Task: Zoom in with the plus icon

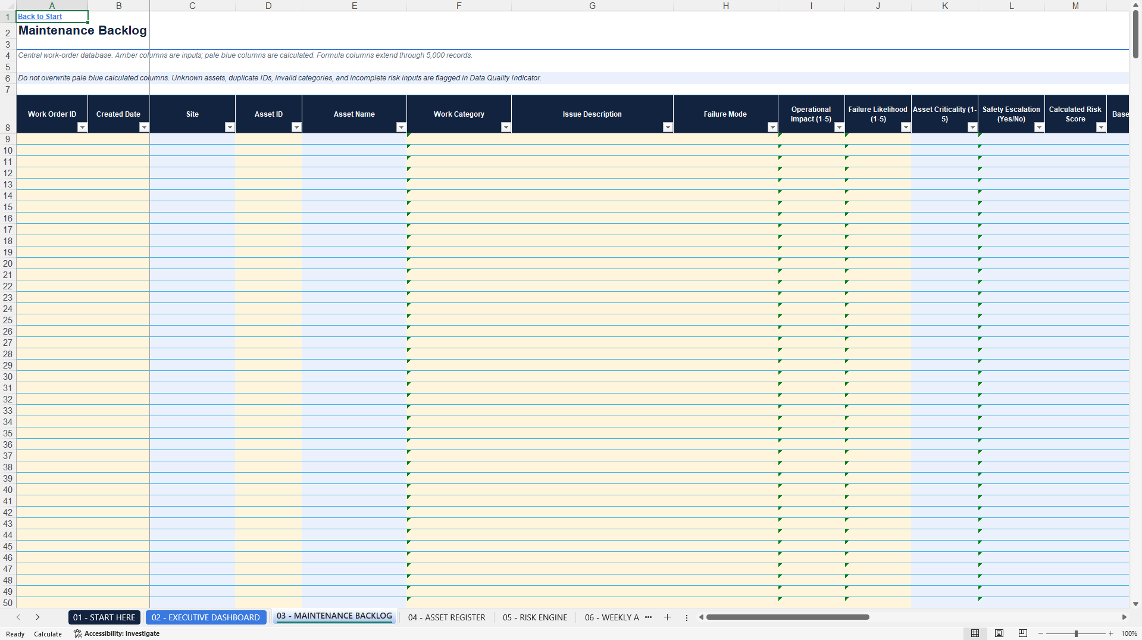Action: (1111, 633)
